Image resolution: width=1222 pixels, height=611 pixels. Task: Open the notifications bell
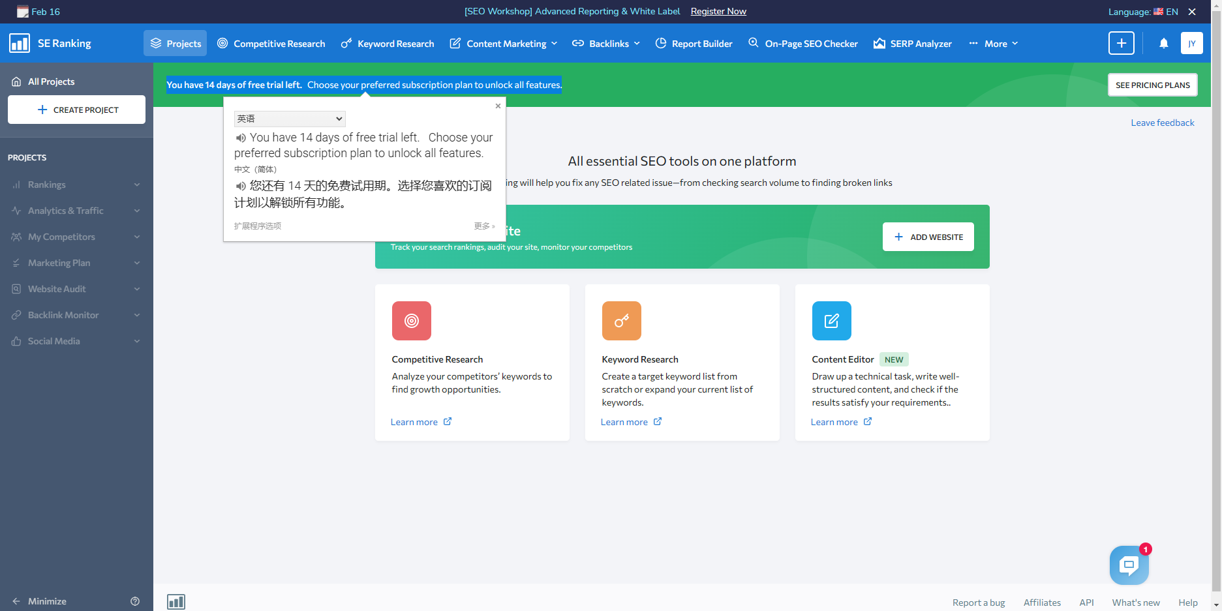(1164, 43)
